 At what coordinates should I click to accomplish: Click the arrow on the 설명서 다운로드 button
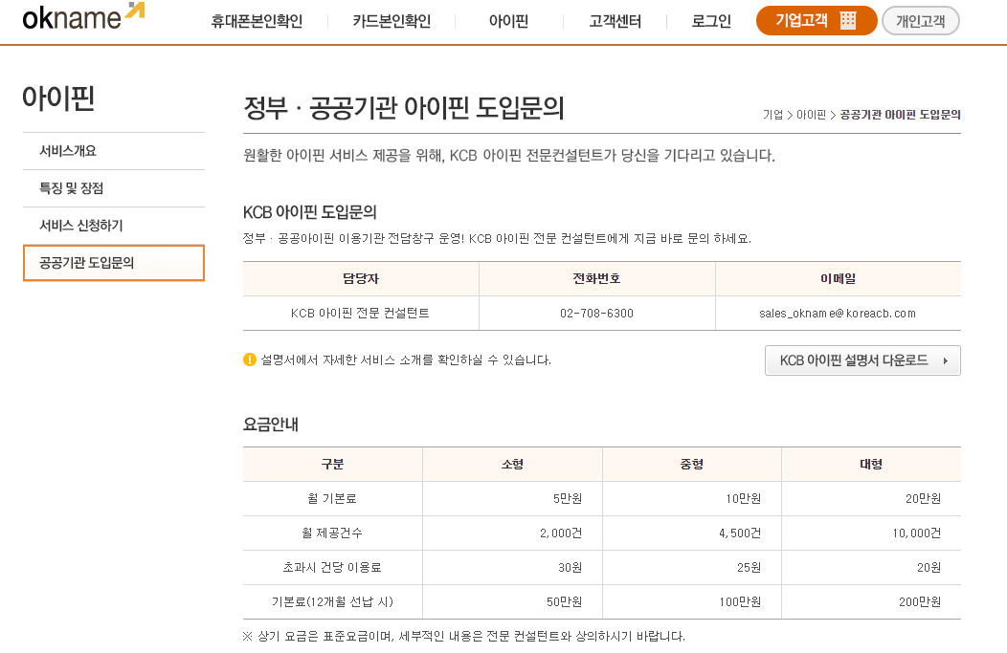pyautogui.click(x=946, y=361)
